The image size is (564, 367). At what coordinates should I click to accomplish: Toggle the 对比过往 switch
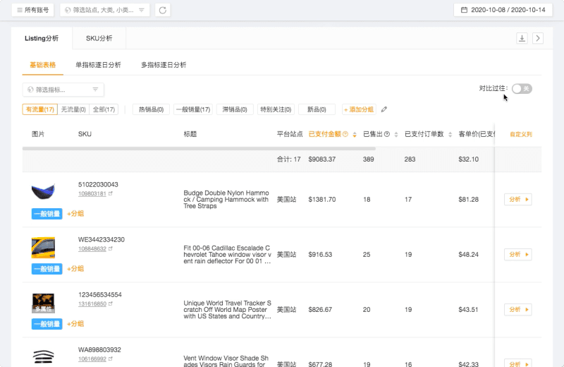(x=522, y=88)
